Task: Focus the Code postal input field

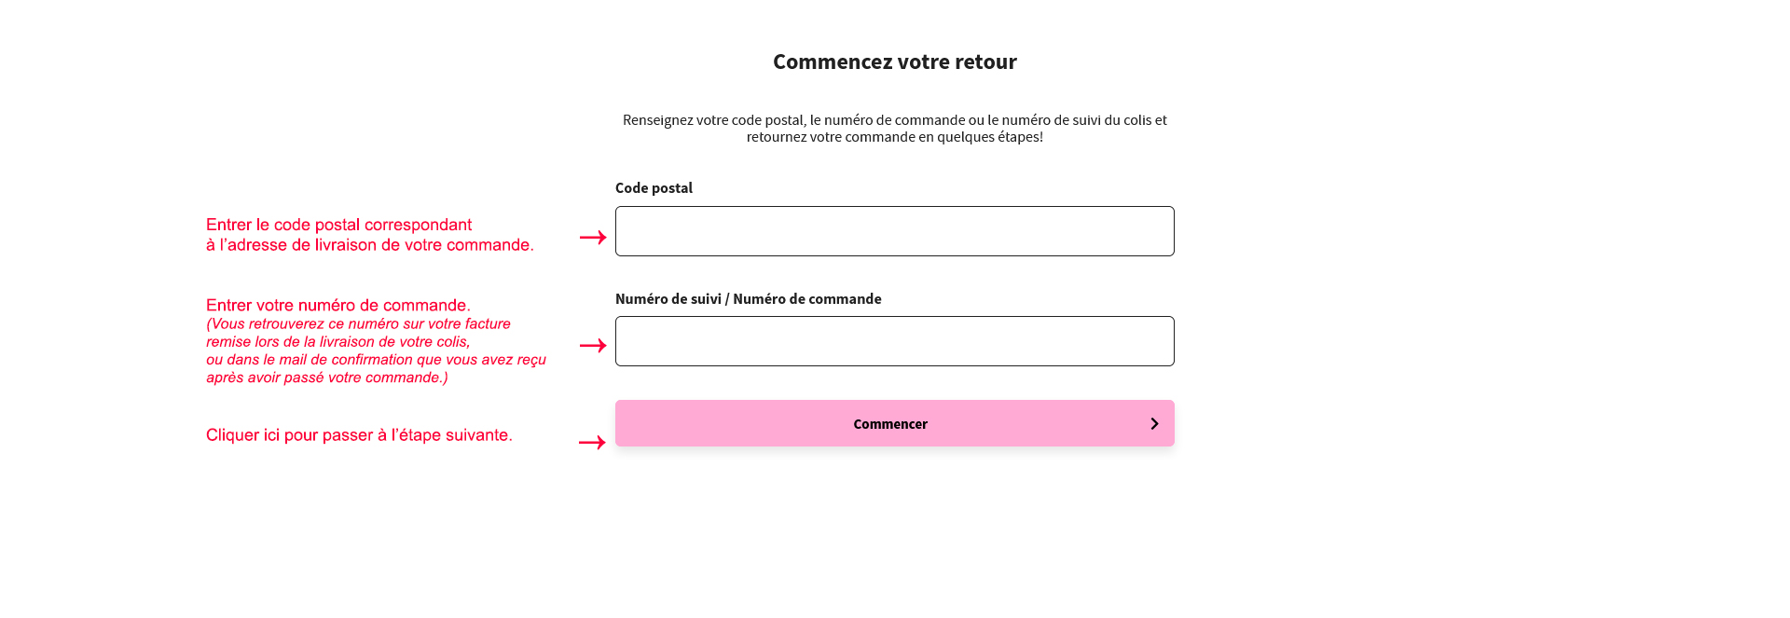Action: 895,231
